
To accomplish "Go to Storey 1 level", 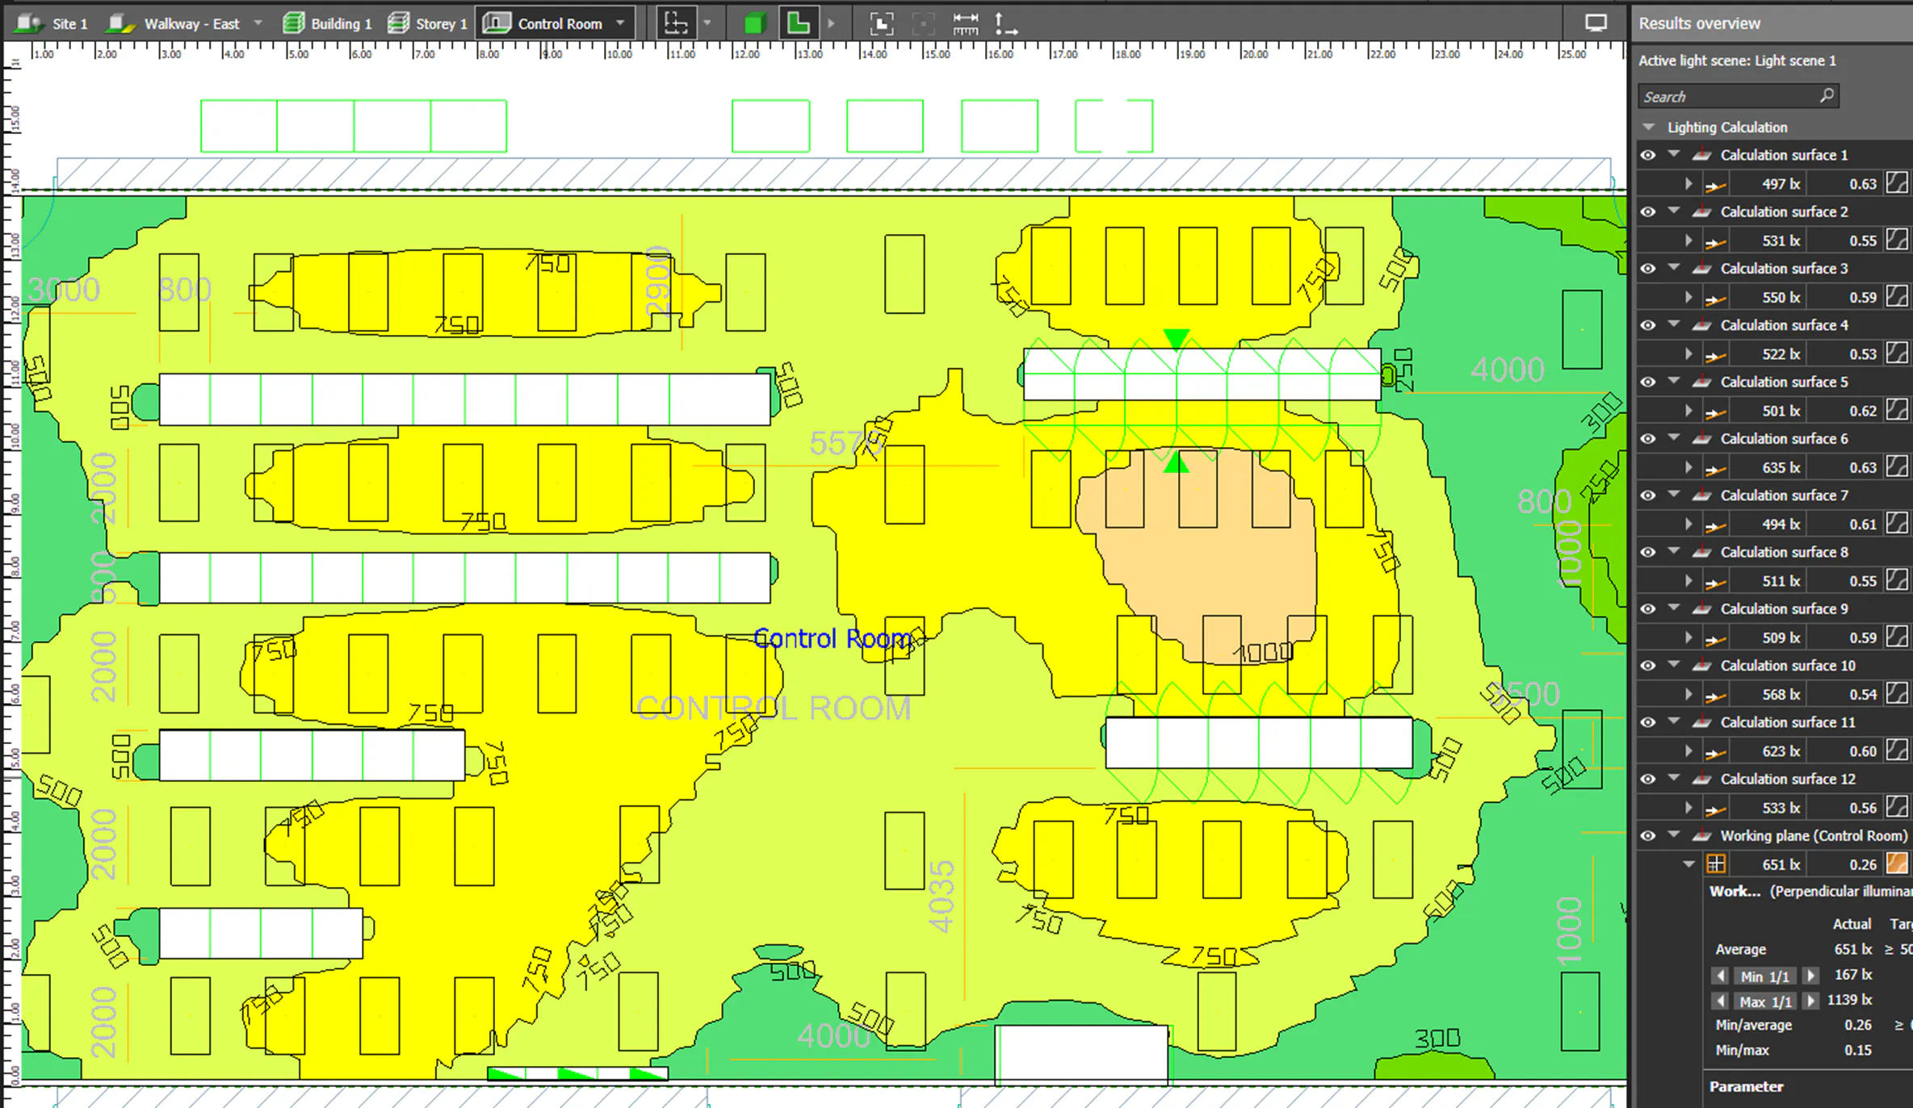I will pyautogui.click(x=428, y=23).
